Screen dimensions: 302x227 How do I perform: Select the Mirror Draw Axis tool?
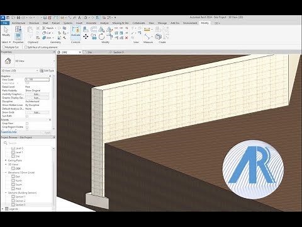click(x=109, y=30)
